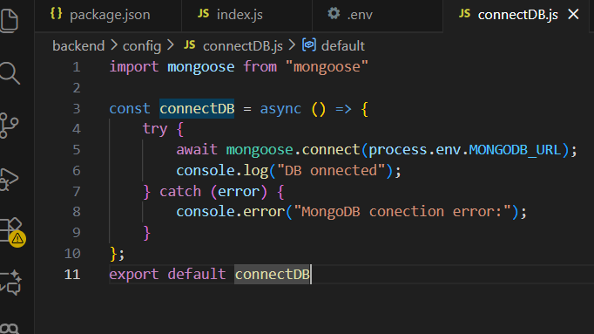The height and width of the screenshot is (334, 594).
Task: Open the Search view in activity bar
Action: point(10,72)
